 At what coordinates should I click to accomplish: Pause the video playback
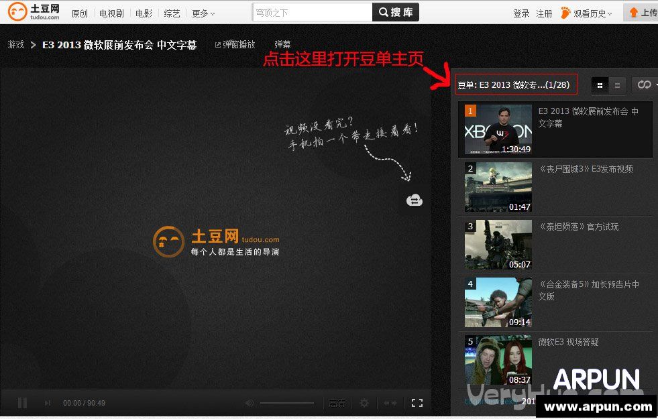click(x=22, y=403)
